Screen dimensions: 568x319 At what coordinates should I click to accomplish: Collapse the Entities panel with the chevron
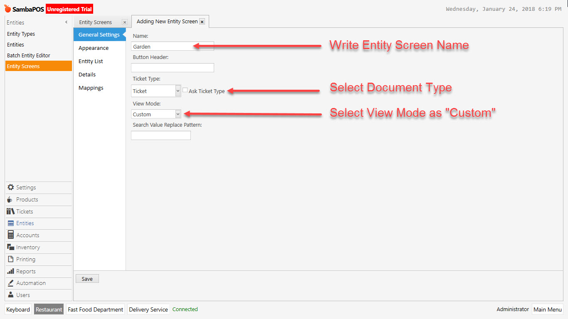(x=66, y=22)
